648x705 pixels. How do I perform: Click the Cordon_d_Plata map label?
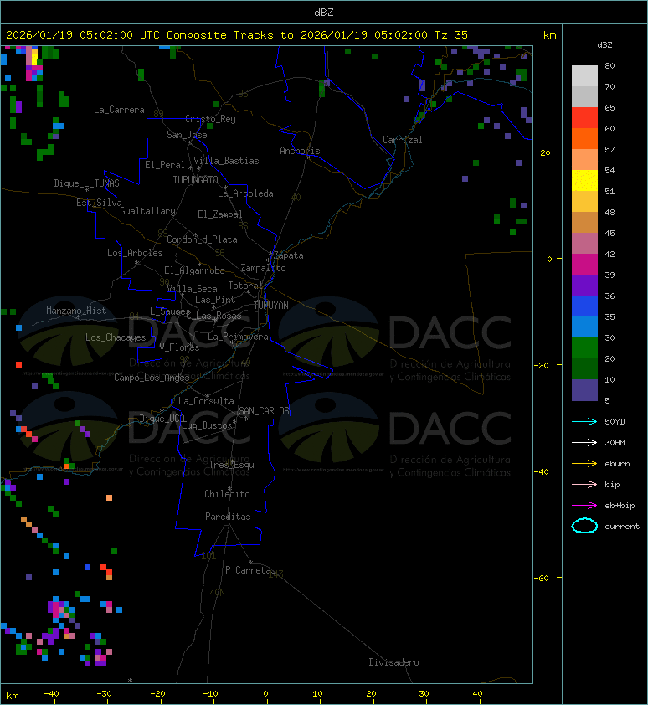click(202, 239)
